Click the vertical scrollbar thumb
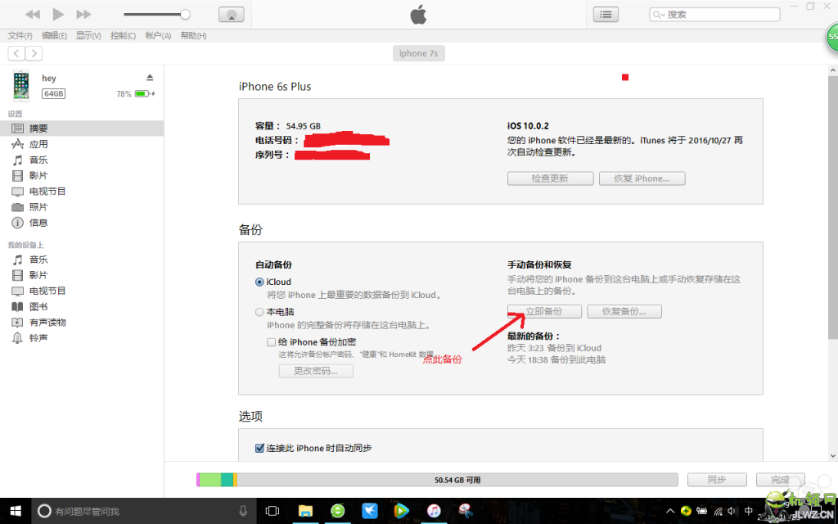 coord(832,207)
